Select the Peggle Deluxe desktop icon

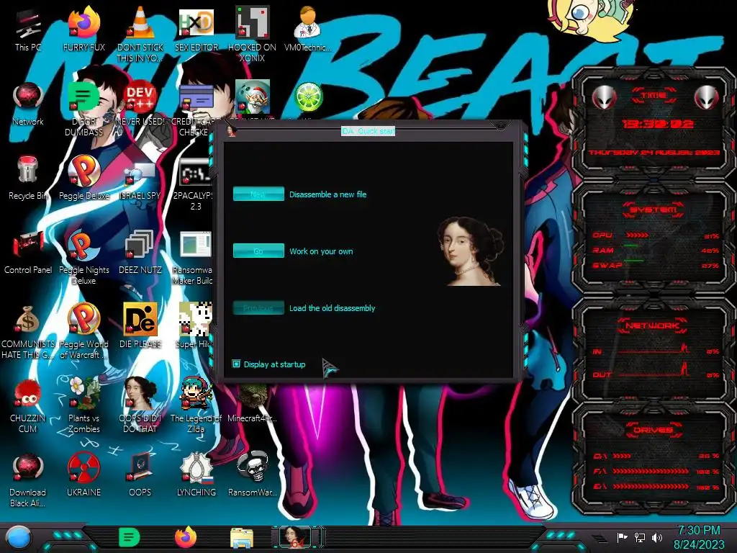(x=84, y=179)
